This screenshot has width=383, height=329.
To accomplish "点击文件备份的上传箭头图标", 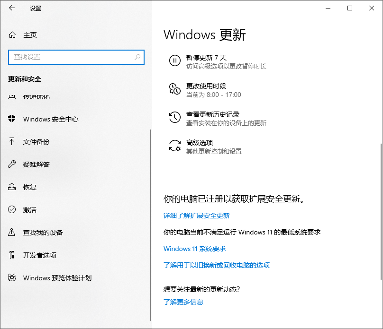I will click(12, 141).
